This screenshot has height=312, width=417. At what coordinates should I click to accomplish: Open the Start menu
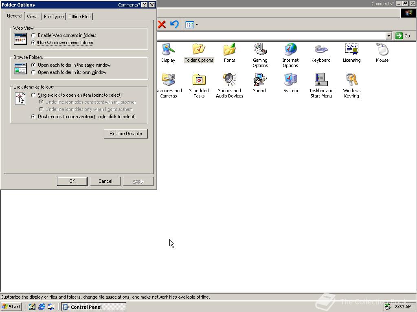coord(11,307)
